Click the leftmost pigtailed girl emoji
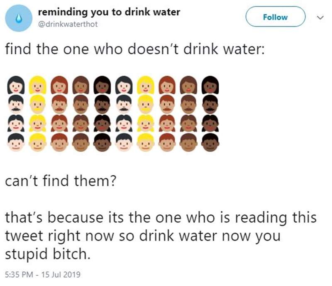This screenshot has width=332, height=286. pos(16,123)
